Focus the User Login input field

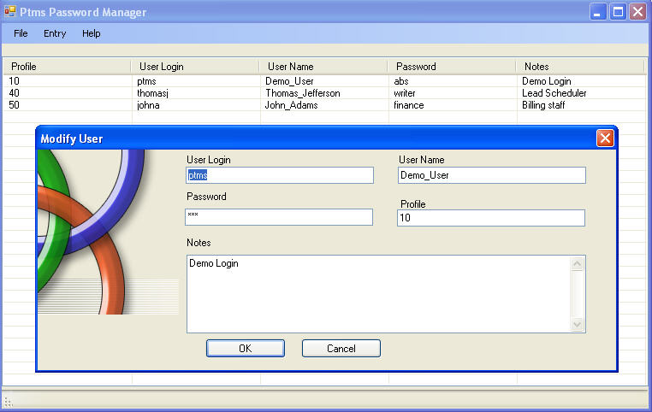280,175
